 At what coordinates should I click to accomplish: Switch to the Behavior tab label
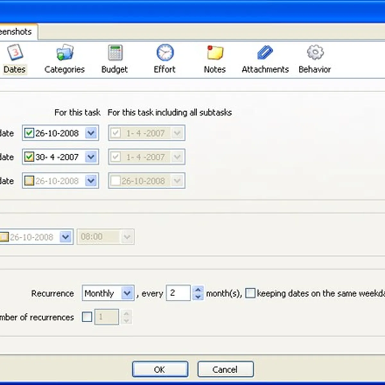pyautogui.click(x=315, y=69)
